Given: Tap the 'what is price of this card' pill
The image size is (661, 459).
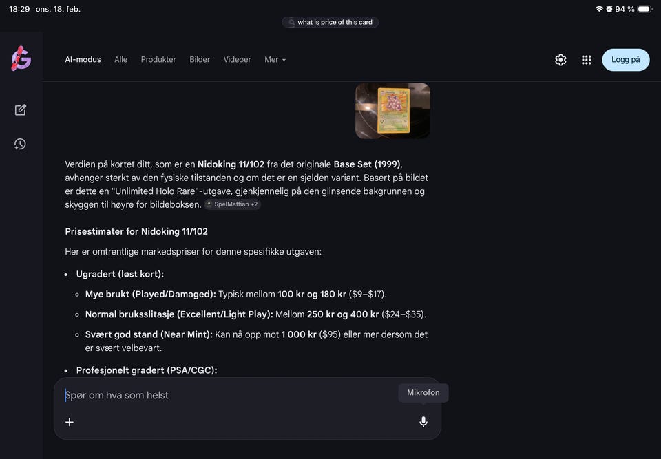Looking at the screenshot, I should pos(330,22).
